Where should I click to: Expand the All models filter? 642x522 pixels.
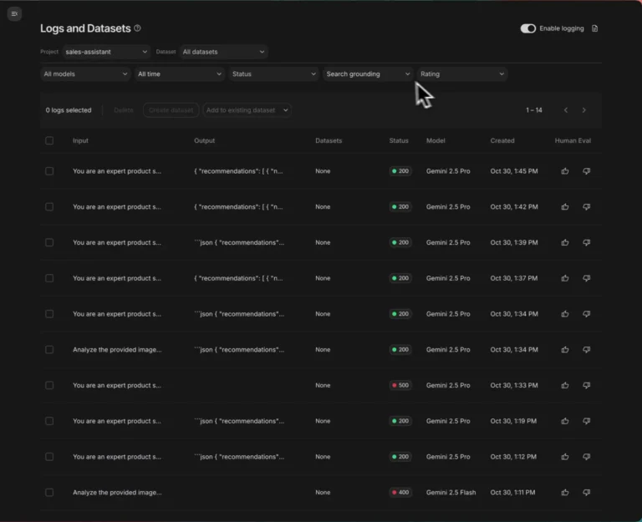pos(85,74)
